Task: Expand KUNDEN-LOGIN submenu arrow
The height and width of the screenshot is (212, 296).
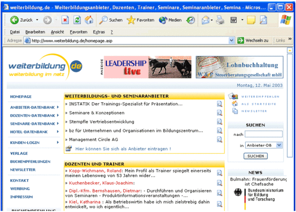Action: point(58,142)
